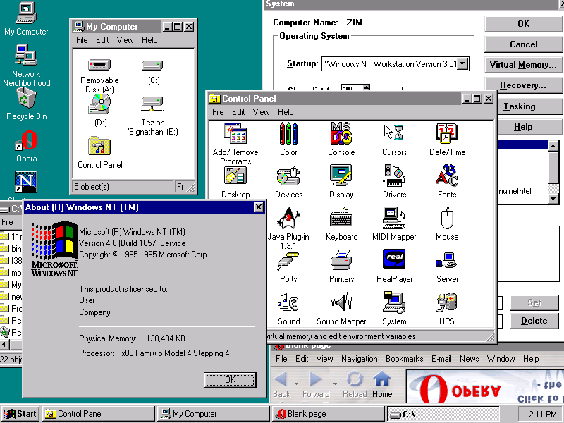Screen dimensions: 564x423
Task: Open the Keyboard settings icon
Action: (x=341, y=221)
